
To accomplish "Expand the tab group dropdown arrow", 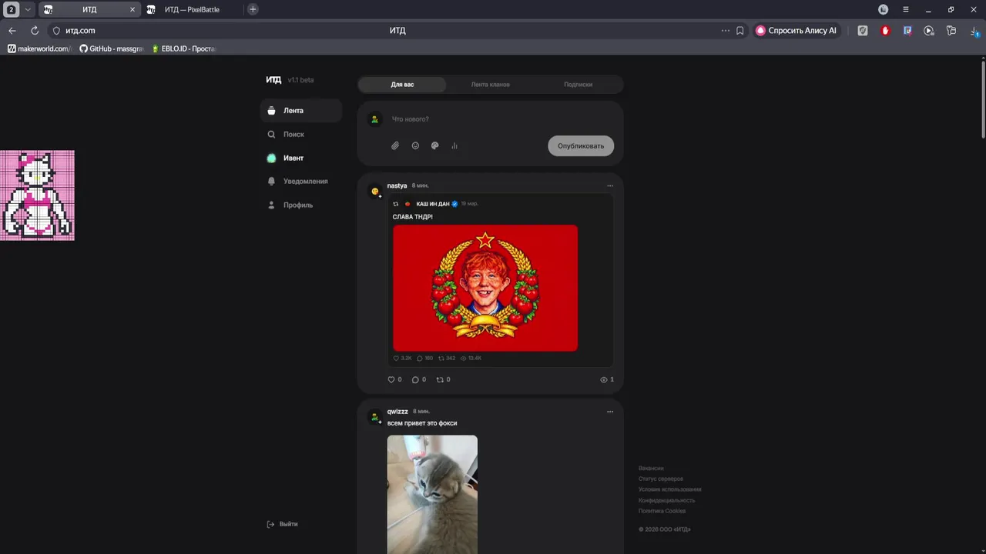I will pos(28,9).
